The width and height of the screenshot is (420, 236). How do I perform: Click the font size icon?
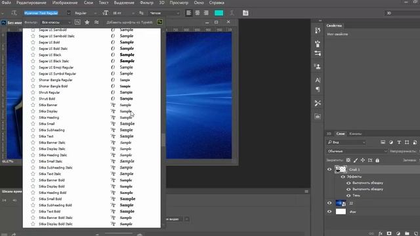pos(105,13)
